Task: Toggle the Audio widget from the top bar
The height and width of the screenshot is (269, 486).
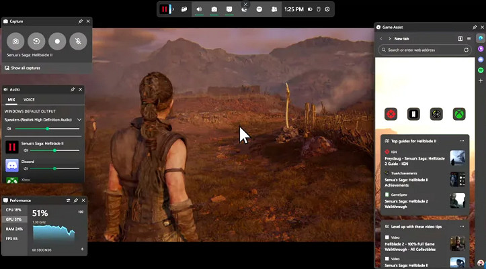Action: click(199, 9)
